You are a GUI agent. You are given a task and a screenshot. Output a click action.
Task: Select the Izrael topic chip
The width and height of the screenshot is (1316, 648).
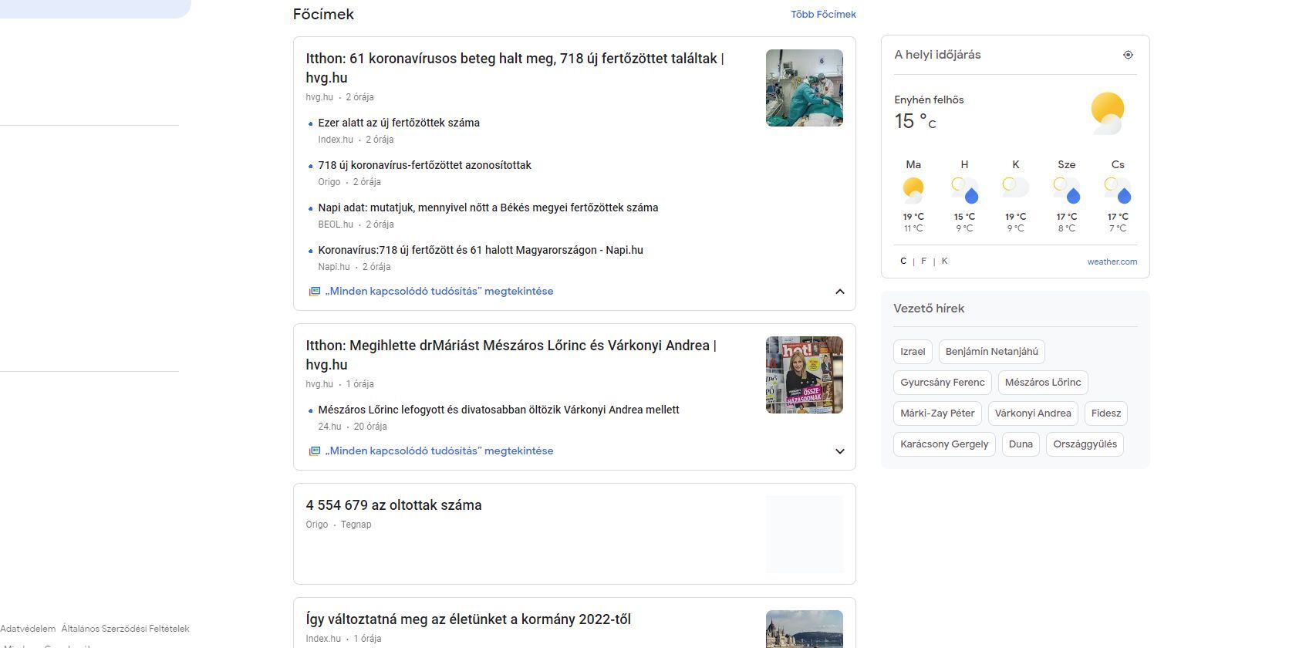pos(913,352)
